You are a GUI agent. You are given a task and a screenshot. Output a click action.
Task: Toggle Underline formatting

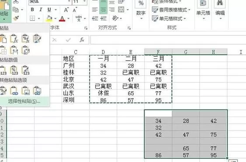point(49,10)
